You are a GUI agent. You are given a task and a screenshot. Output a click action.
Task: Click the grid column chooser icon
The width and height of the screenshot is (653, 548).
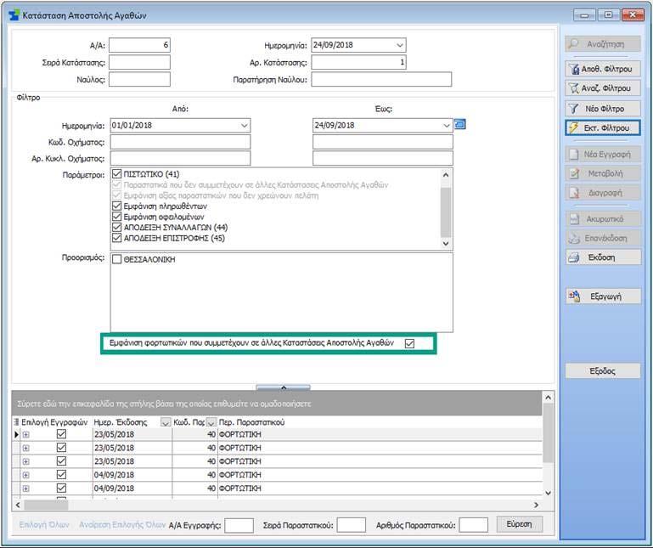pyautogui.click(x=16, y=422)
